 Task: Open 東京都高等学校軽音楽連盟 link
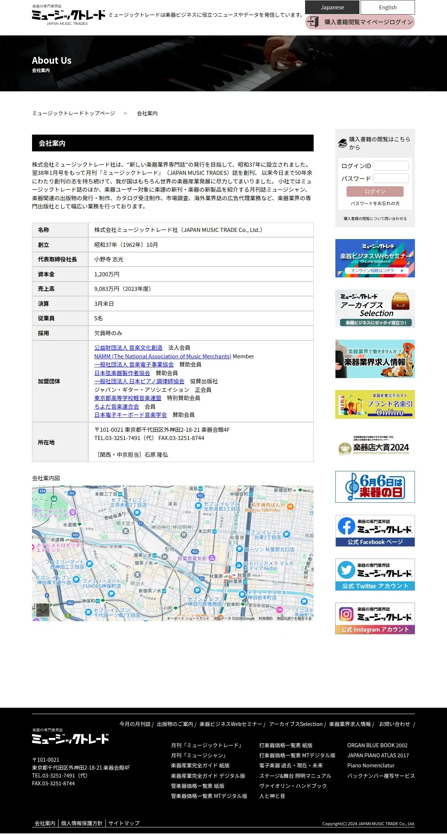(x=128, y=398)
